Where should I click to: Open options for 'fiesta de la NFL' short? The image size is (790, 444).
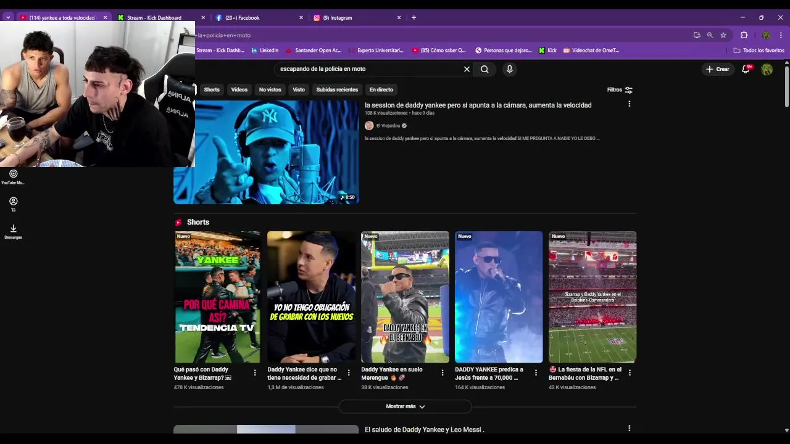coord(630,372)
